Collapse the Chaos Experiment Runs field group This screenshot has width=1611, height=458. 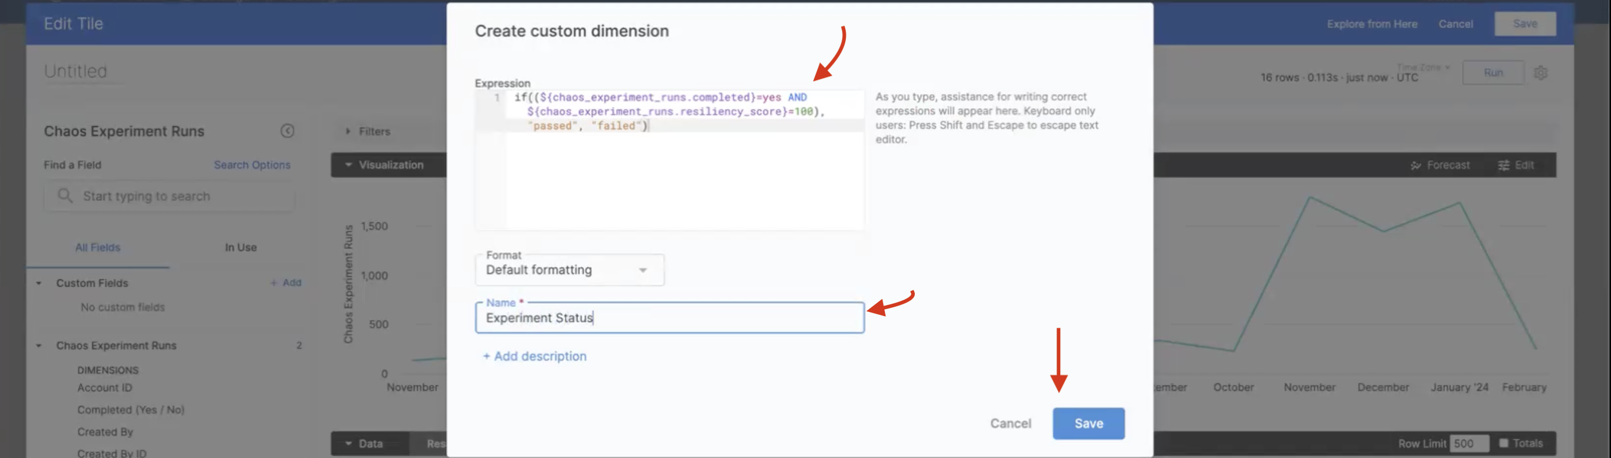coord(39,346)
